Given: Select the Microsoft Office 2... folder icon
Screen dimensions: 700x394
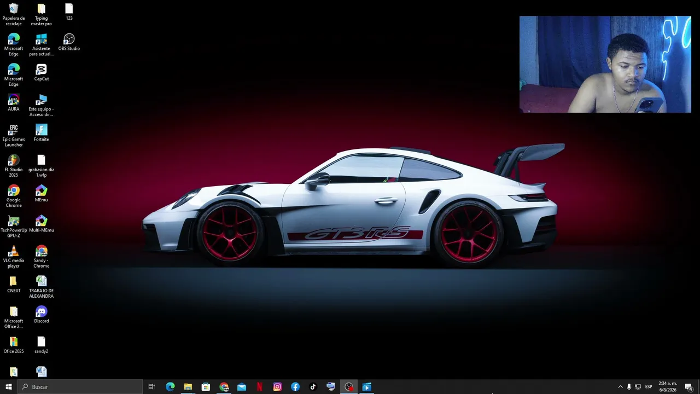Looking at the screenshot, I should (14, 317).
